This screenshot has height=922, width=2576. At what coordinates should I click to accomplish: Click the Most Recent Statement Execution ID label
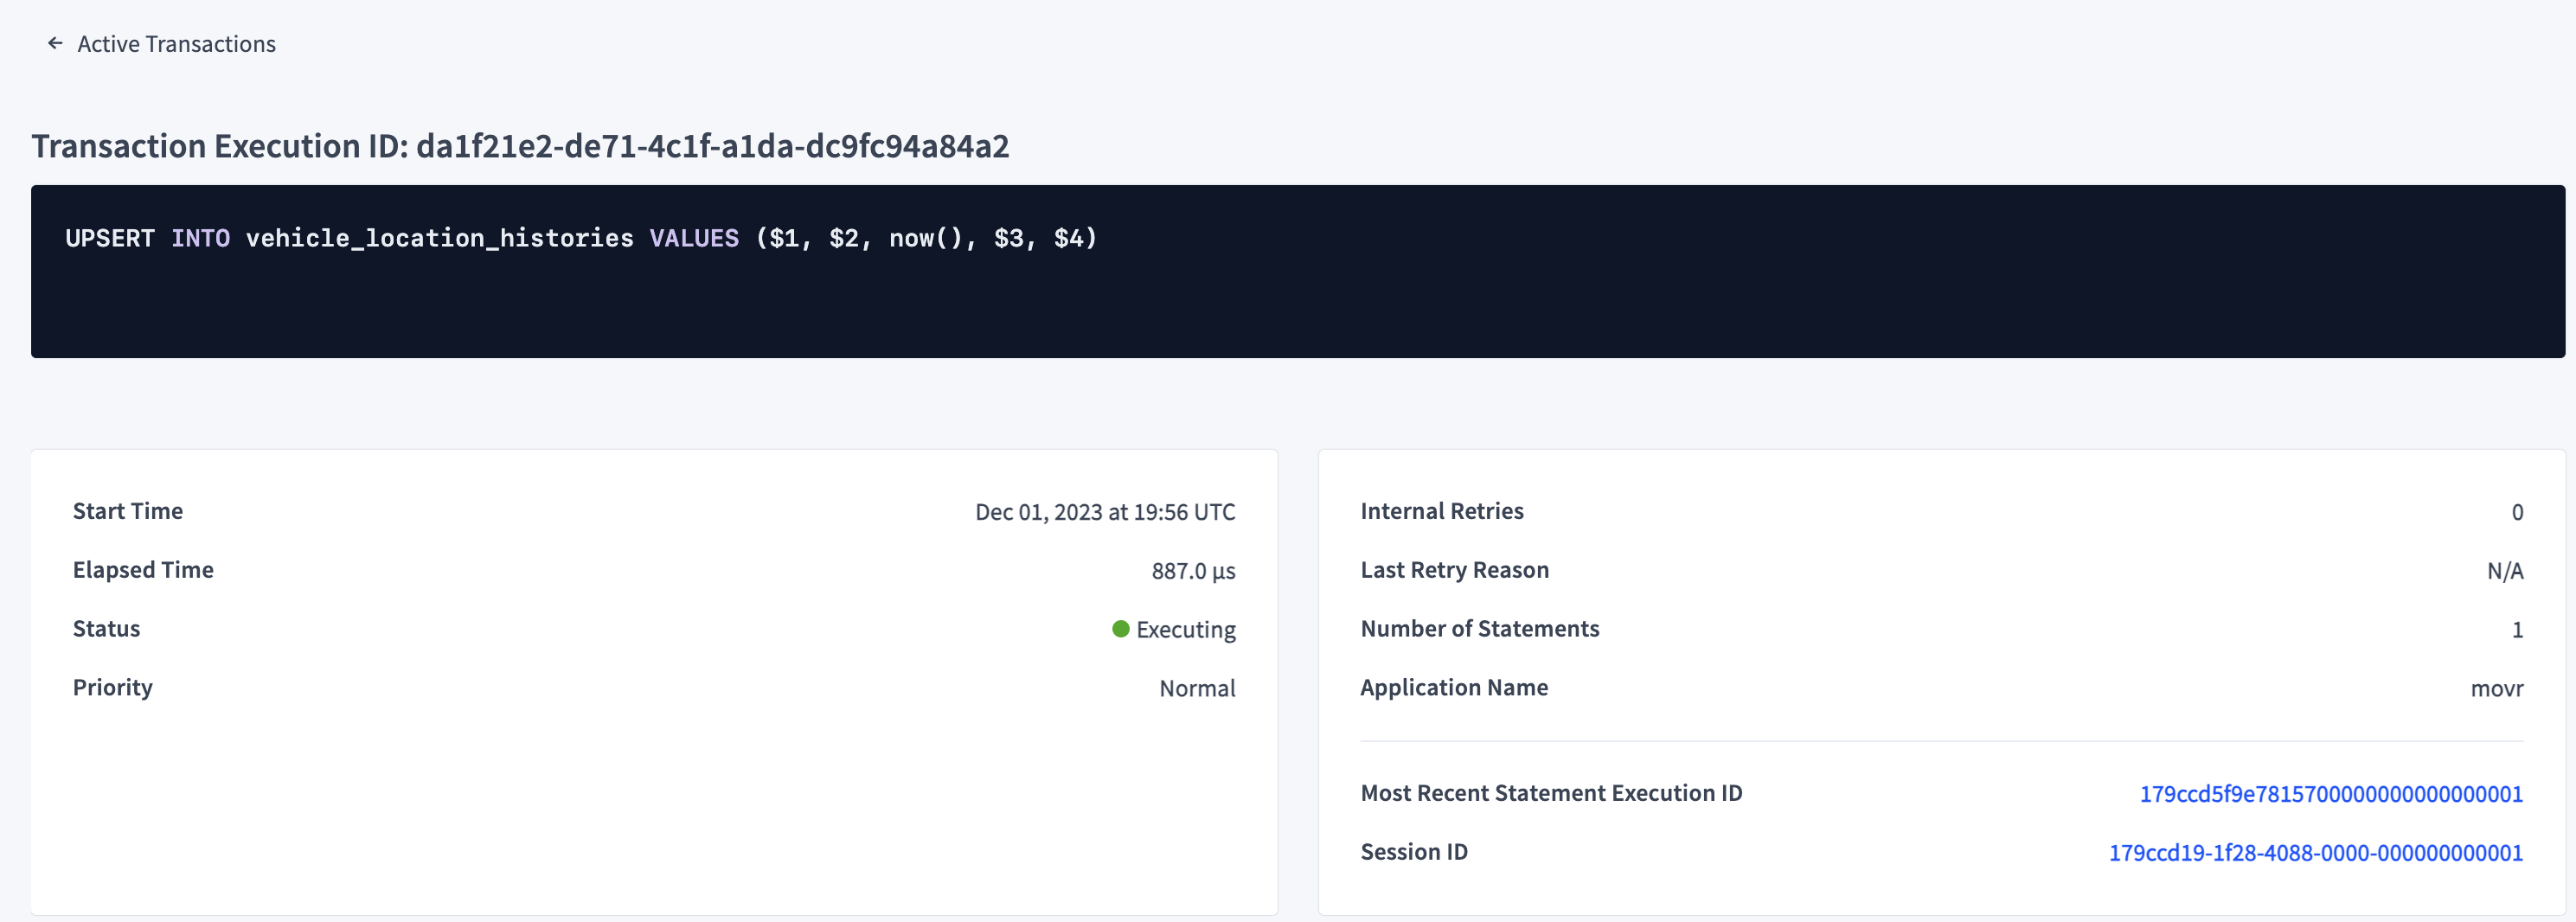[x=1550, y=793]
